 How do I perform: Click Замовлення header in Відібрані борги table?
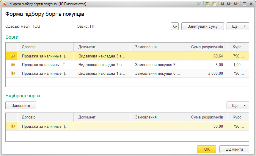pyautogui.click(x=158, y=117)
